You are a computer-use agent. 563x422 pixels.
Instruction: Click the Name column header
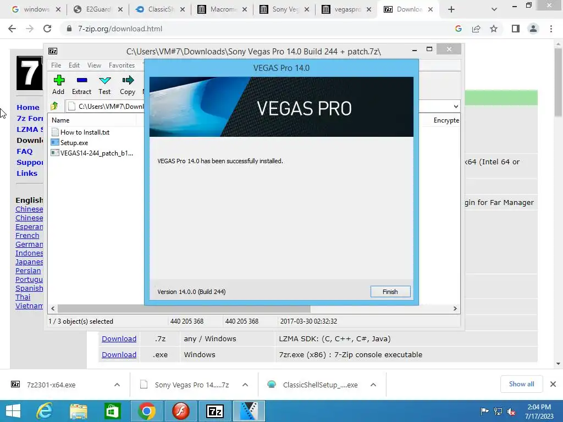tap(60, 120)
